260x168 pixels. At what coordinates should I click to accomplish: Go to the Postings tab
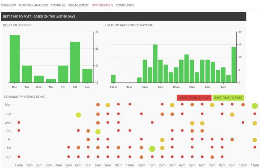click(58, 5)
